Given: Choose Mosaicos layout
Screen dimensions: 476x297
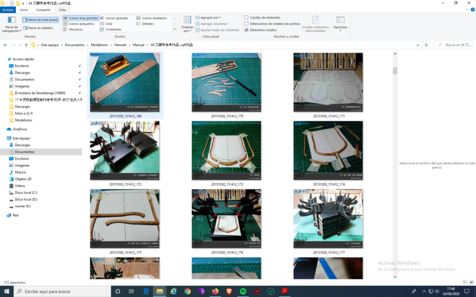Looking at the screenshot, I should click(73, 30).
